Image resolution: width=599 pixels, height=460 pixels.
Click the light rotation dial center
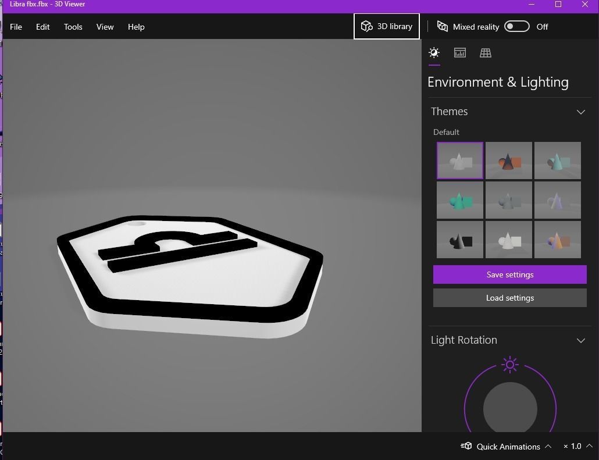[x=510, y=408]
